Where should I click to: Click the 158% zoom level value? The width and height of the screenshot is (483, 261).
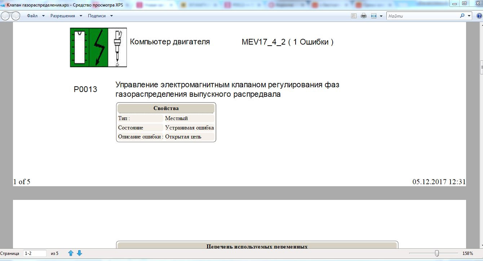click(x=468, y=253)
